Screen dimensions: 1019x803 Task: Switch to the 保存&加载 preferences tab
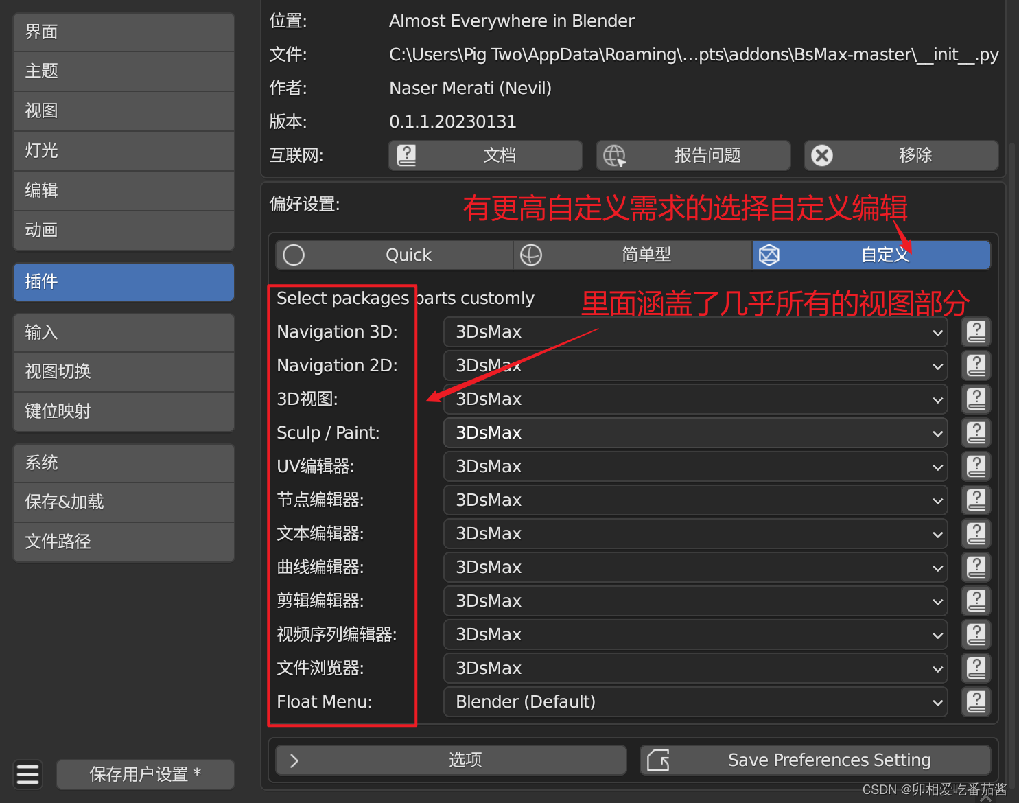(x=124, y=502)
